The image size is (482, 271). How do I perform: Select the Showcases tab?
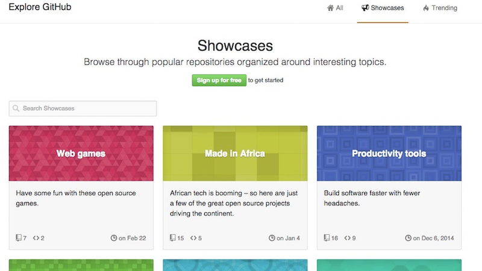tap(383, 8)
